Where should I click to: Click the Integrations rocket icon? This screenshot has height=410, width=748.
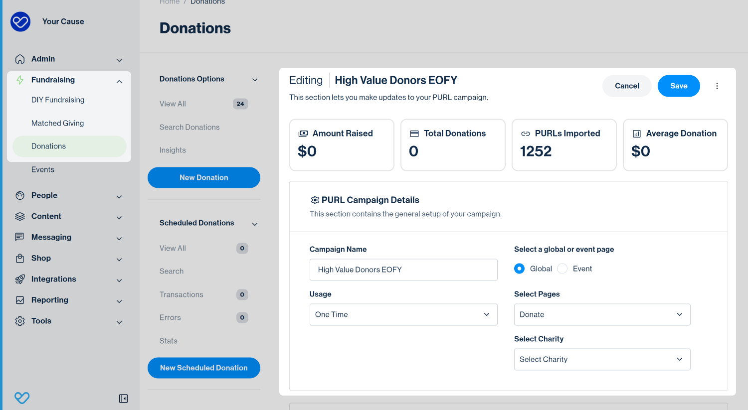coord(20,279)
